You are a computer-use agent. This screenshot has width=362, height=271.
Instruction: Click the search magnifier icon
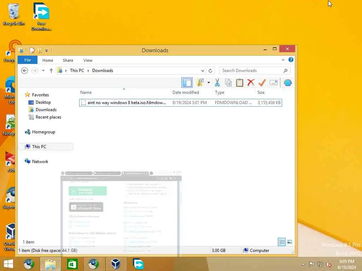click(286, 71)
